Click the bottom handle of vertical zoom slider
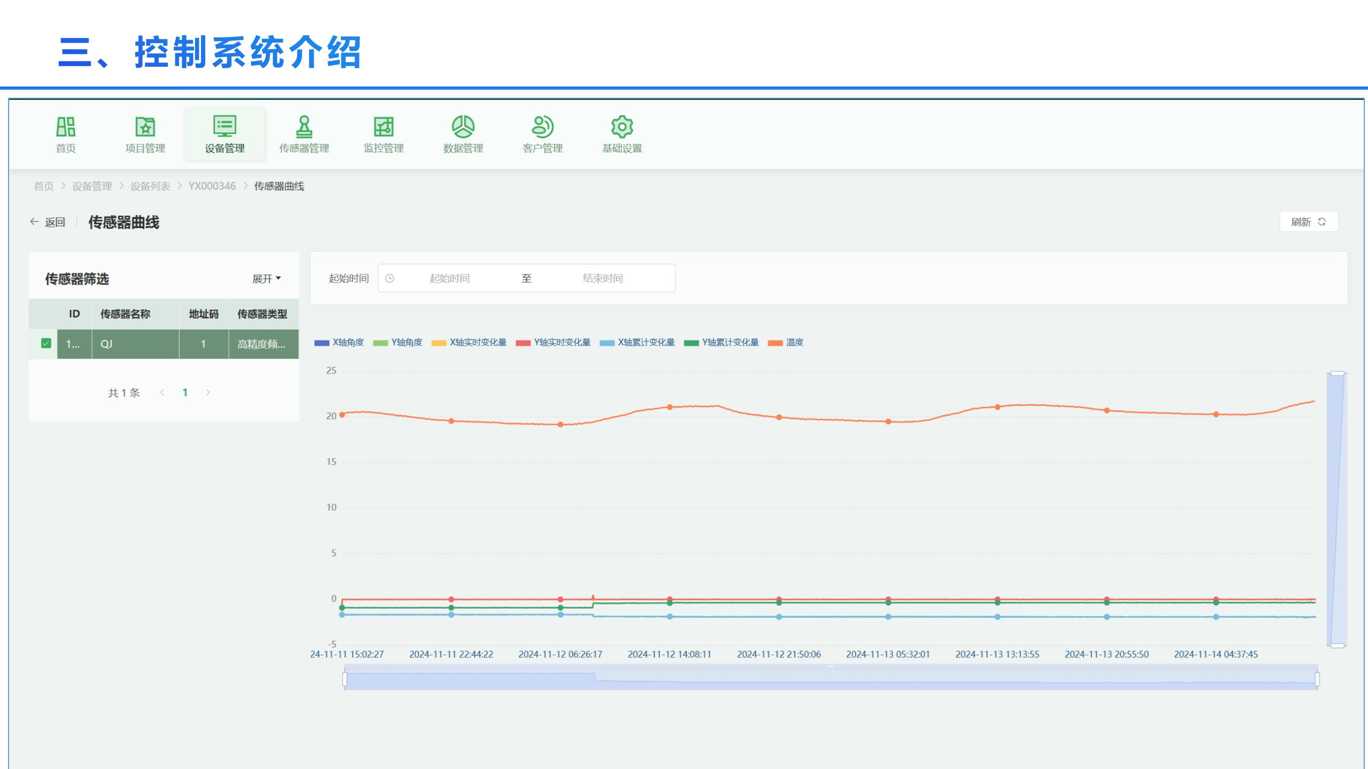This screenshot has height=769, width=1368. tap(1337, 646)
